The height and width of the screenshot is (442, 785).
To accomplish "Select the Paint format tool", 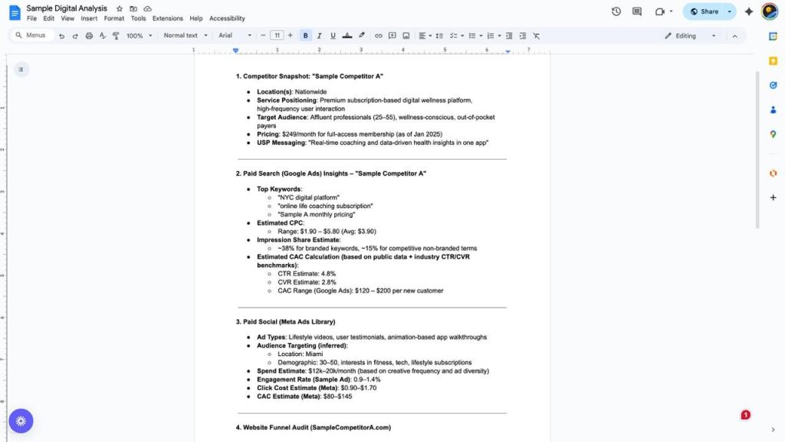I will pyautogui.click(x=116, y=35).
